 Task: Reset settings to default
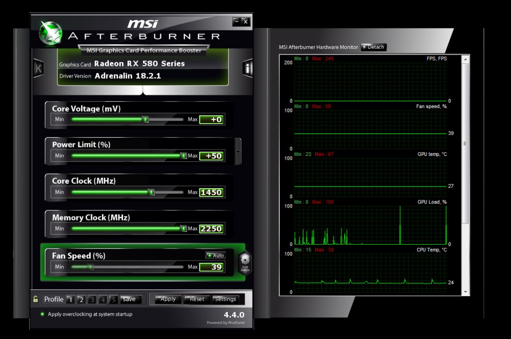(x=197, y=299)
